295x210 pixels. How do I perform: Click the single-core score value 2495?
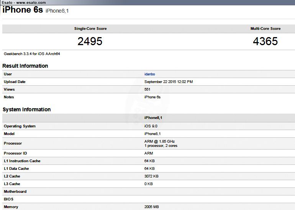90,41
